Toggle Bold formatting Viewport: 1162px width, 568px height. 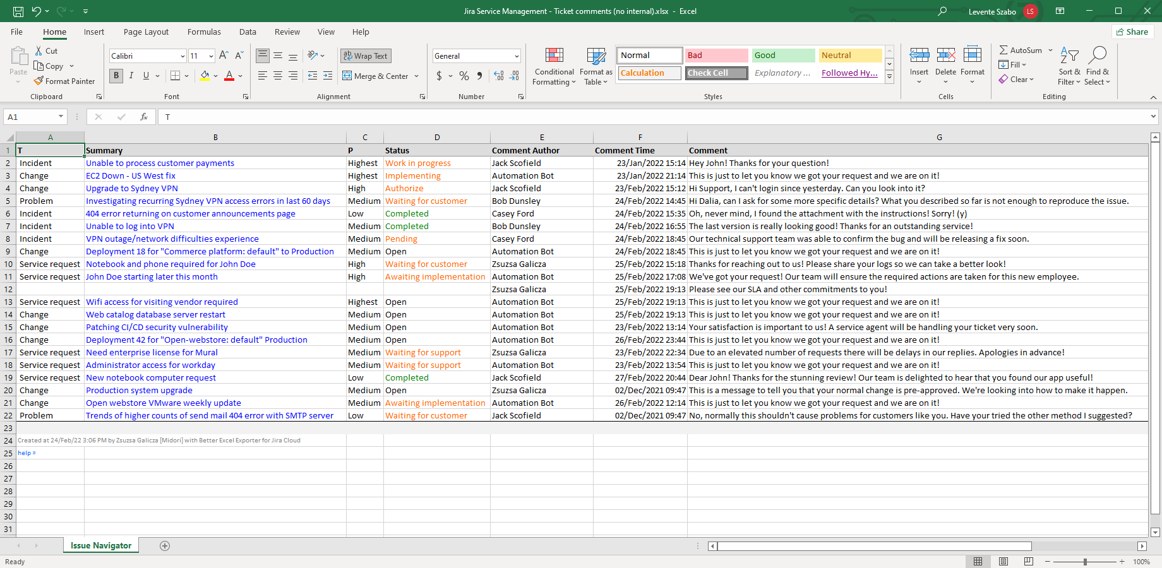116,76
